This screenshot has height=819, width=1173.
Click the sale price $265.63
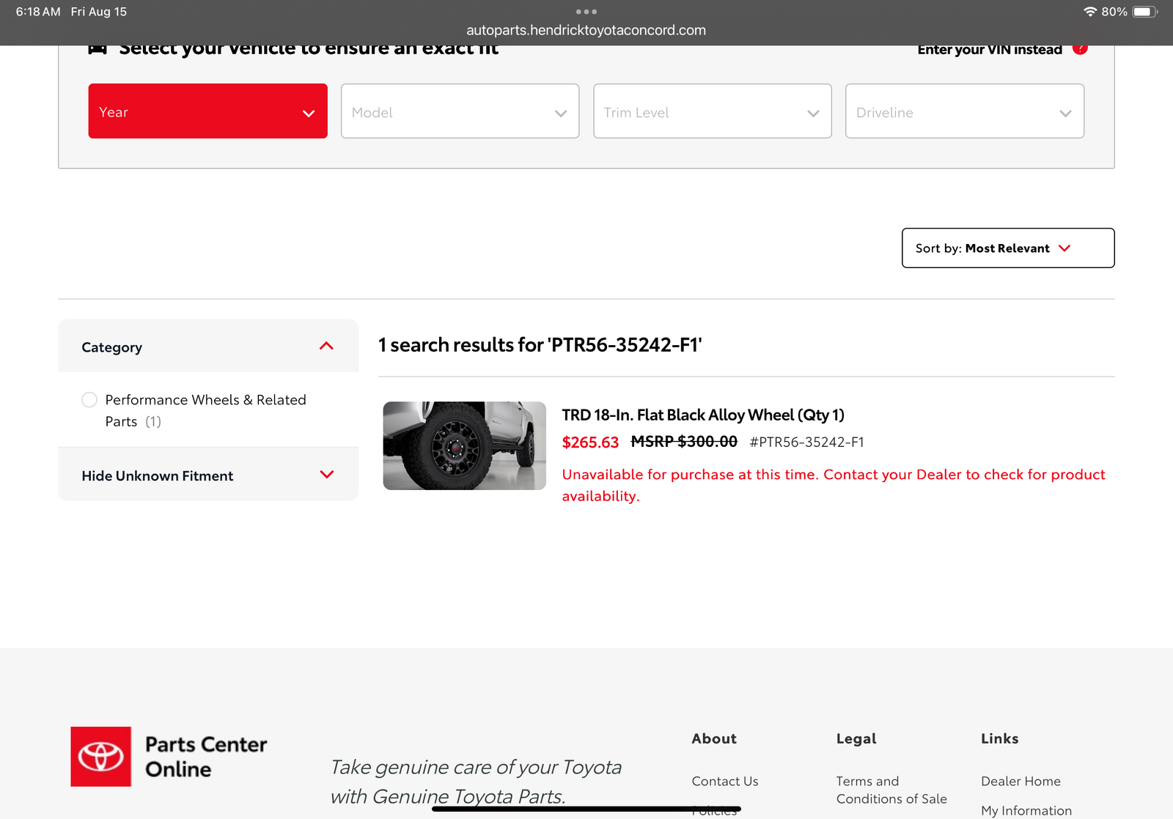[x=590, y=442]
